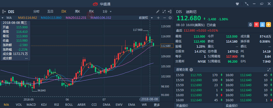The width and height of the screenshot is (273, 108).
Task: Click the 15:59 trade row priced 112.705
Action: pos(198,75)
